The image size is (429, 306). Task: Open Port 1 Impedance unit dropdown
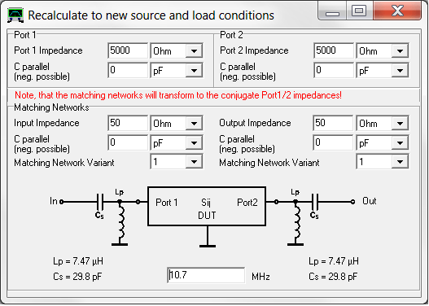tap(195, 50)
